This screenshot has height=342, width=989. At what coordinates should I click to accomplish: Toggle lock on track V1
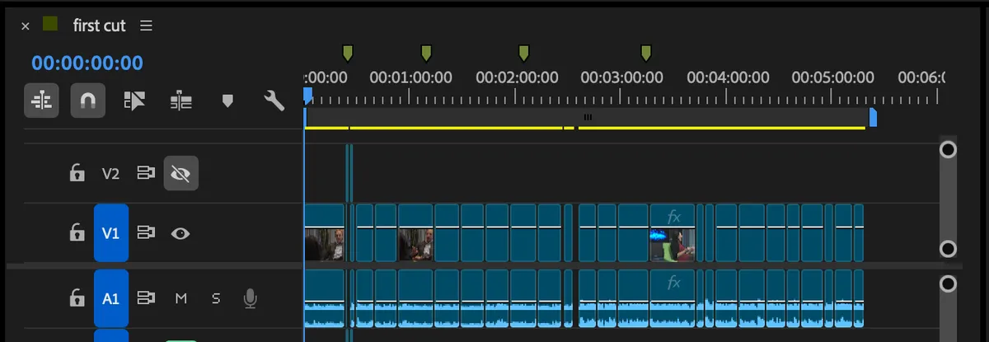(x=76, y=233)
